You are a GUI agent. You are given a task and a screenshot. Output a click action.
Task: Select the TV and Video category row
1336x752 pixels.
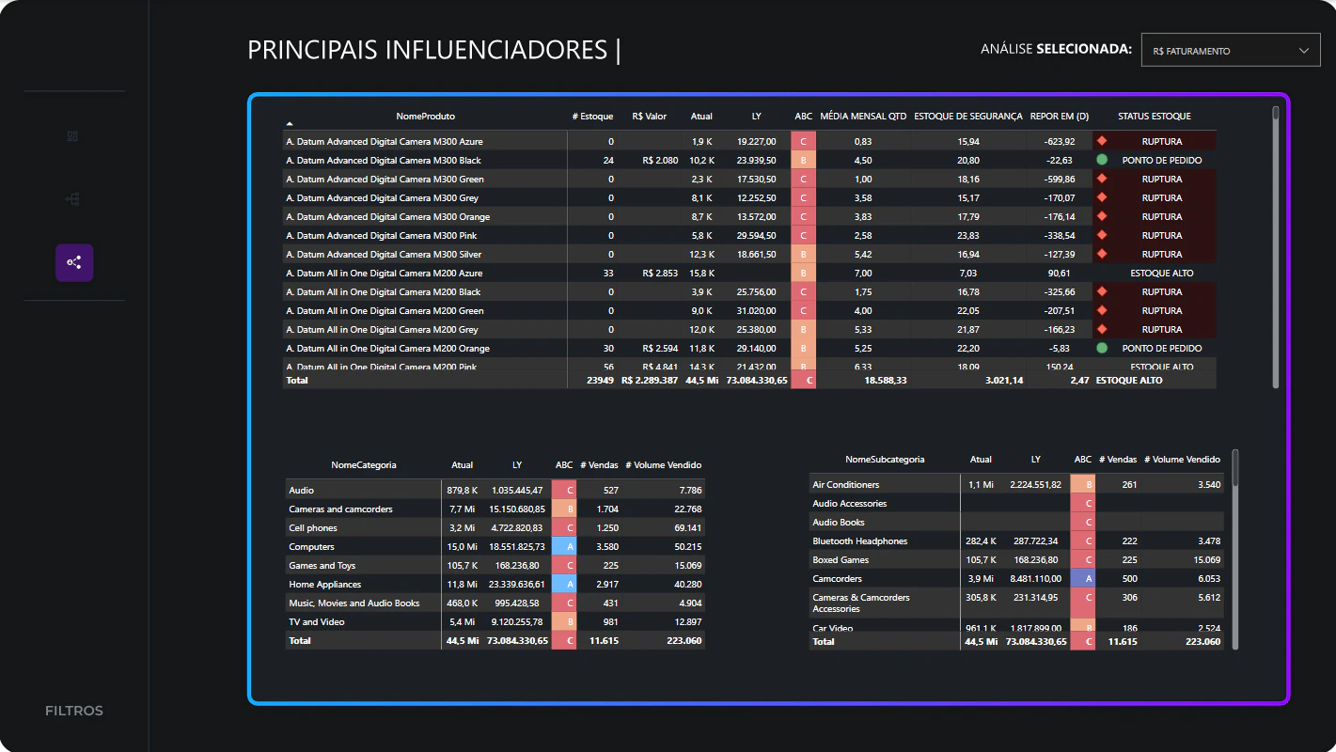(x=495, y=621)
